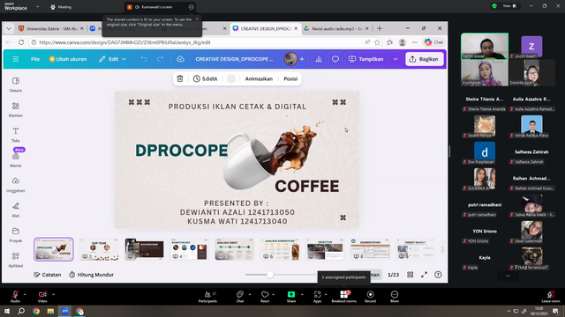Favorite this page with star icon

(x=377, y=42)
